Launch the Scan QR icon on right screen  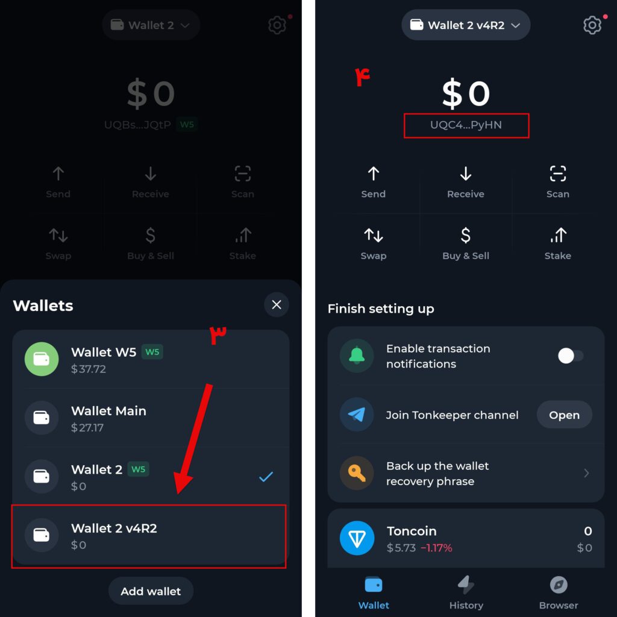pyautogui.click(x=557, y=174)
